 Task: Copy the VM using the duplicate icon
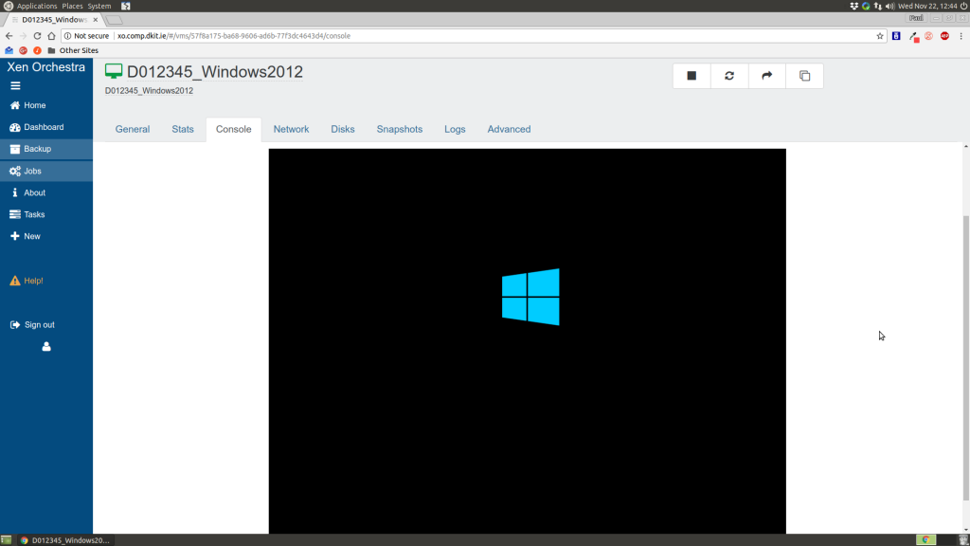point(805,76)
